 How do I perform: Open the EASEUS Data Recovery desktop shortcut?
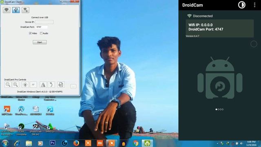[7, 129]
